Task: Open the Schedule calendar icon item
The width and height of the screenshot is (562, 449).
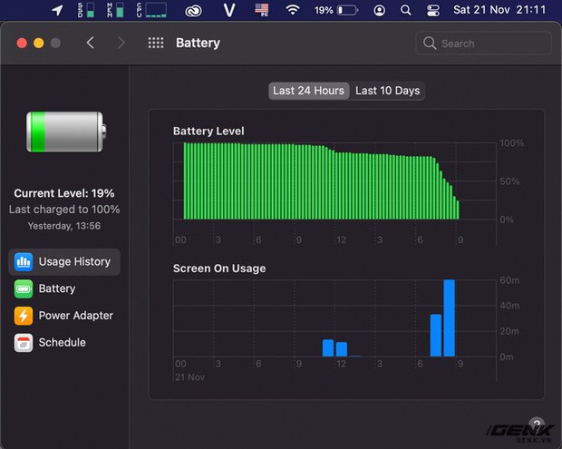Action: click(24, 343)
